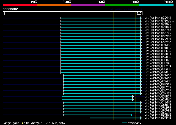Choose the UniRef100_C5YF53 label
This screenshot has height=125, width=176.
pyautogui.click(x=158, y=109)
